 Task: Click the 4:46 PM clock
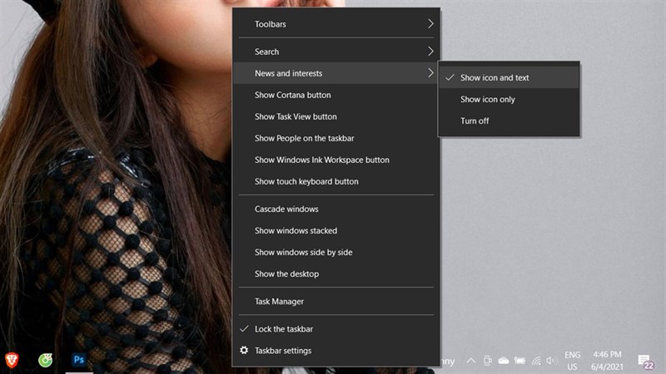pos(607,355)
